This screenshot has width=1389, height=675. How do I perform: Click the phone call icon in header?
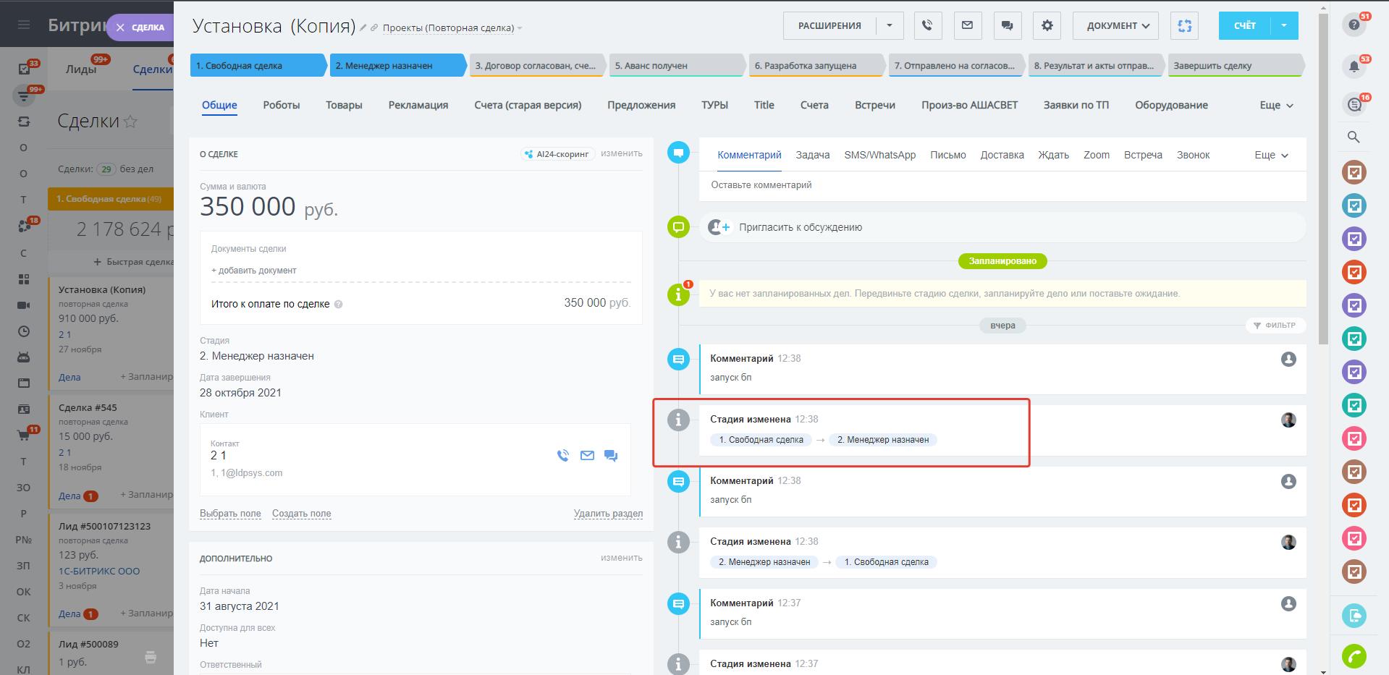[927, 26]
